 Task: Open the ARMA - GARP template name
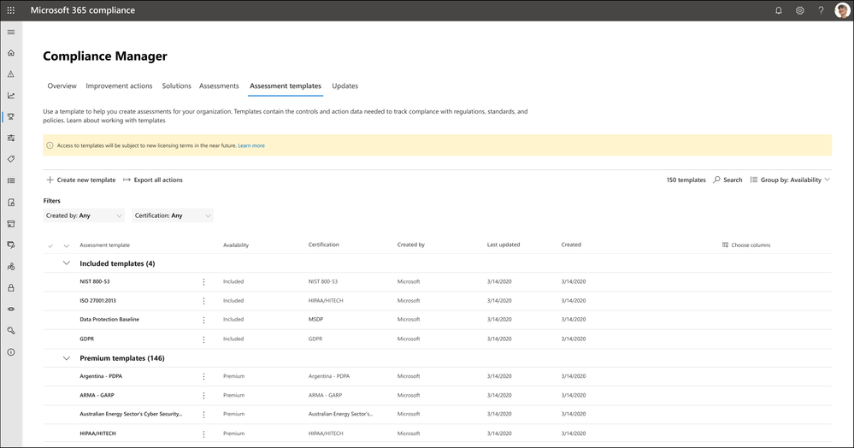97,395
